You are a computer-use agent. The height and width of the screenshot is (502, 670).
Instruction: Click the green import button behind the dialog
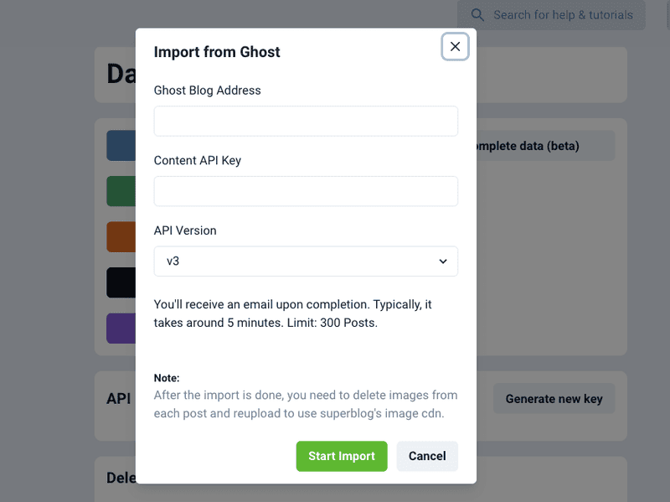[x=121, y=191]
